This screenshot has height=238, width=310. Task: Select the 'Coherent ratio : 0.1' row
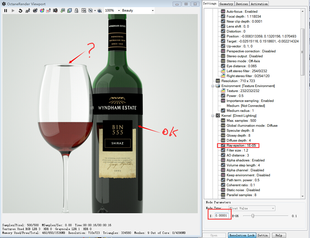click(241, 185)
